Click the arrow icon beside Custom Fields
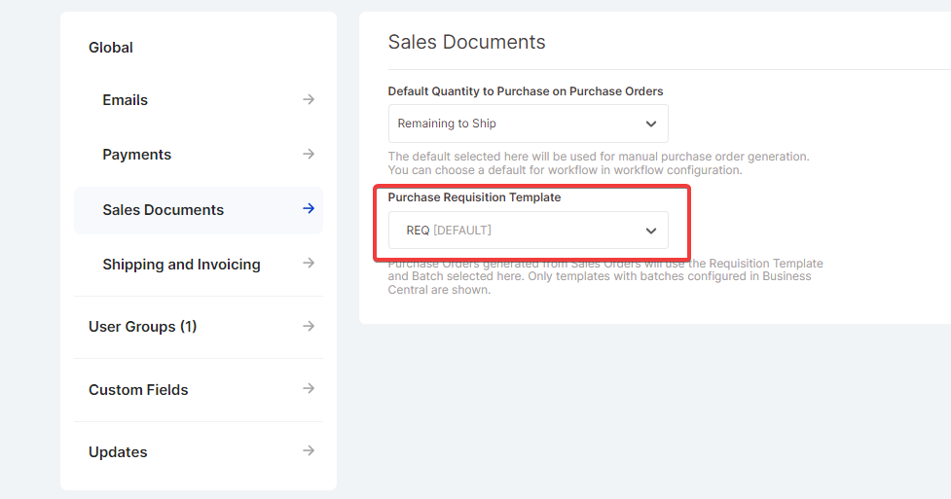This screenshot has height=499, width=951. click(x=308, y=388)
